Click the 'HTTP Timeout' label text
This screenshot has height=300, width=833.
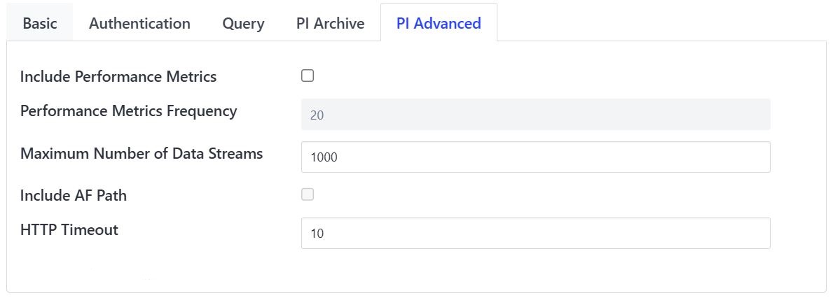(x=69, y=229)
